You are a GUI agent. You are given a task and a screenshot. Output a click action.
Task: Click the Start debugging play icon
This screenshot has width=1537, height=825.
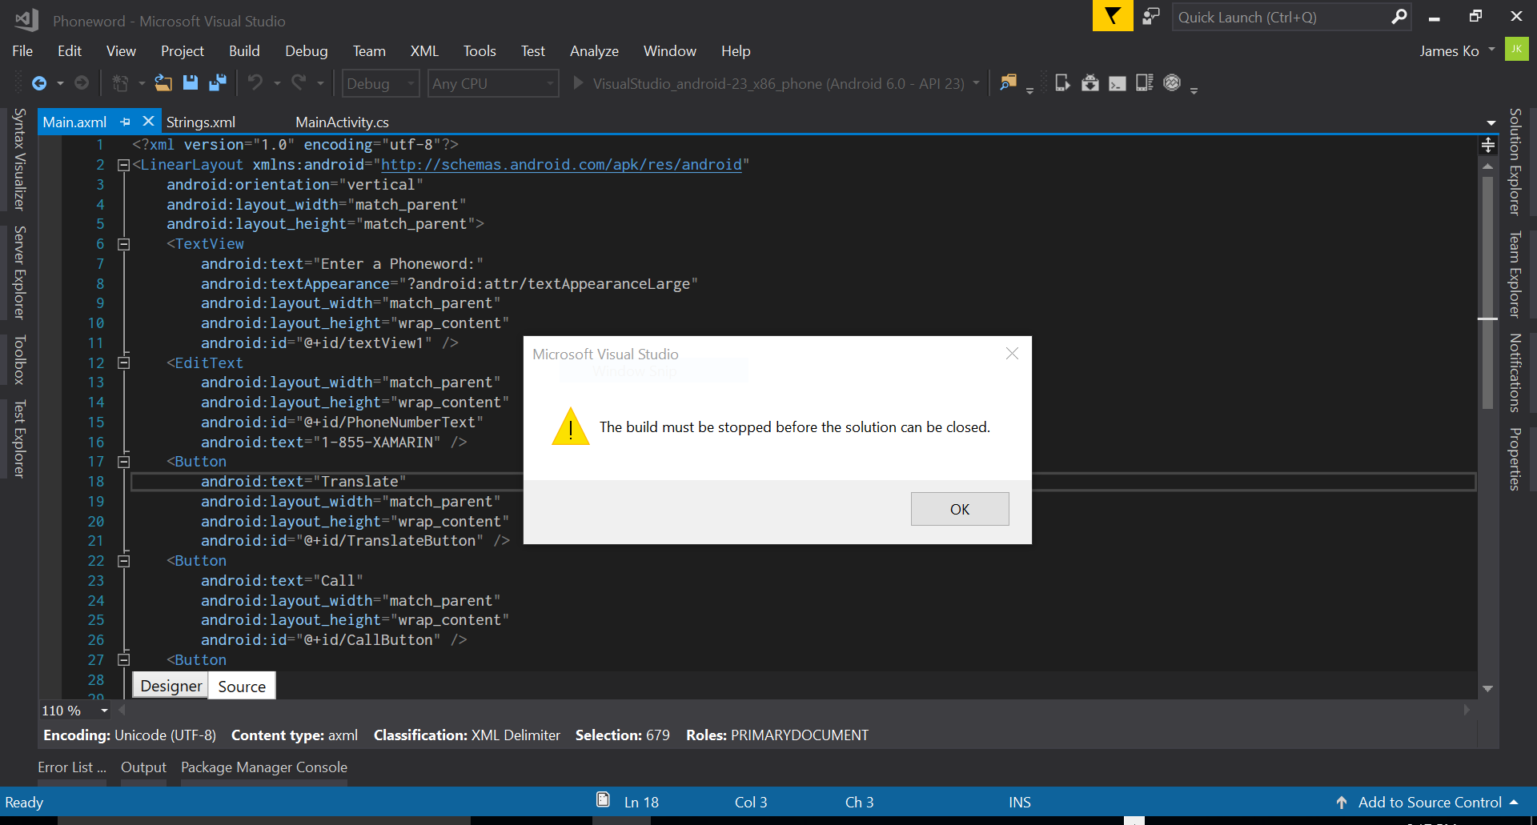pos(577,83)
